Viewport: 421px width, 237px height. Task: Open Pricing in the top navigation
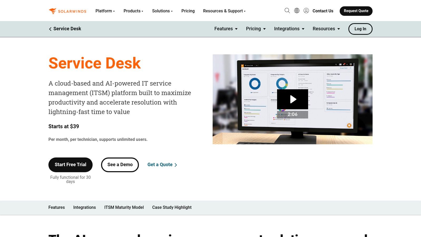coord(188,11)
